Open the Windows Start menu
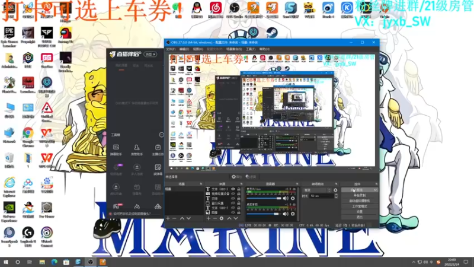 point(6,262)
